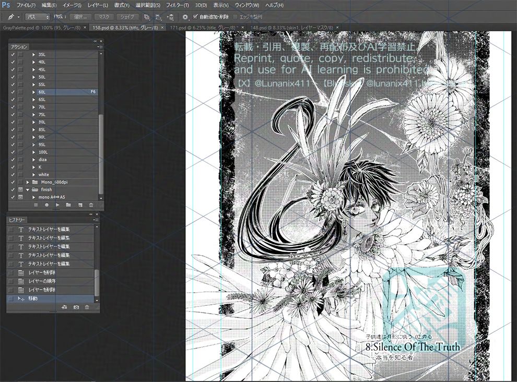Click the Mono_600dpi action set folder icon
This screenshot has height=382, width=517.
(34, 182)
